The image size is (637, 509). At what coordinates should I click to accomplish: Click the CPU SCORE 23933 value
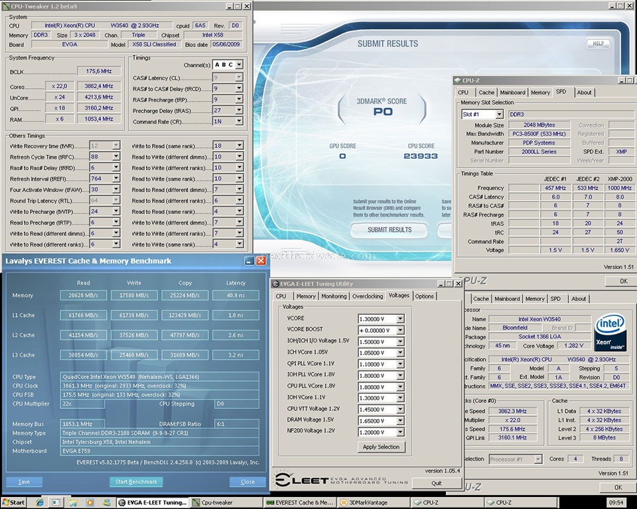tap(421, 156)
